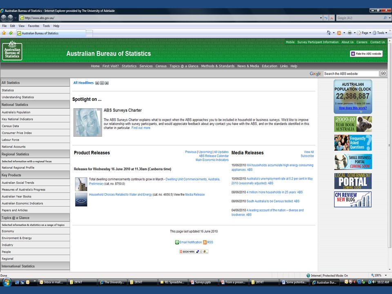The image size is (392, 294).
Task: Click the GO search button
Action: click(383, 73)
